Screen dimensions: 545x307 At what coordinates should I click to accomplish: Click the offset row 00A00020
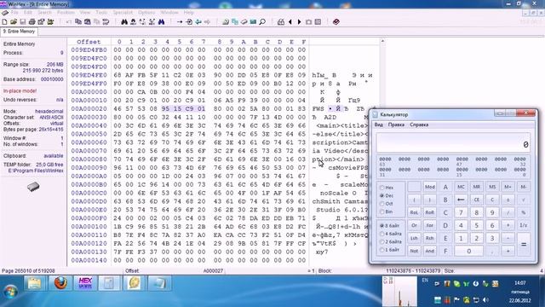(89, 108)
